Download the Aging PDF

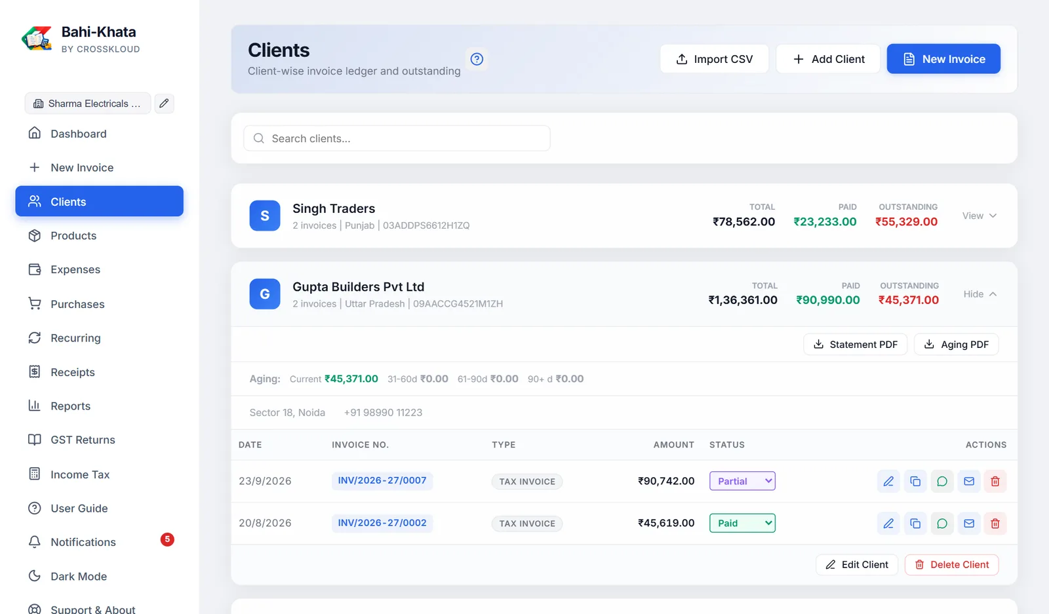(x=957, y=345)
